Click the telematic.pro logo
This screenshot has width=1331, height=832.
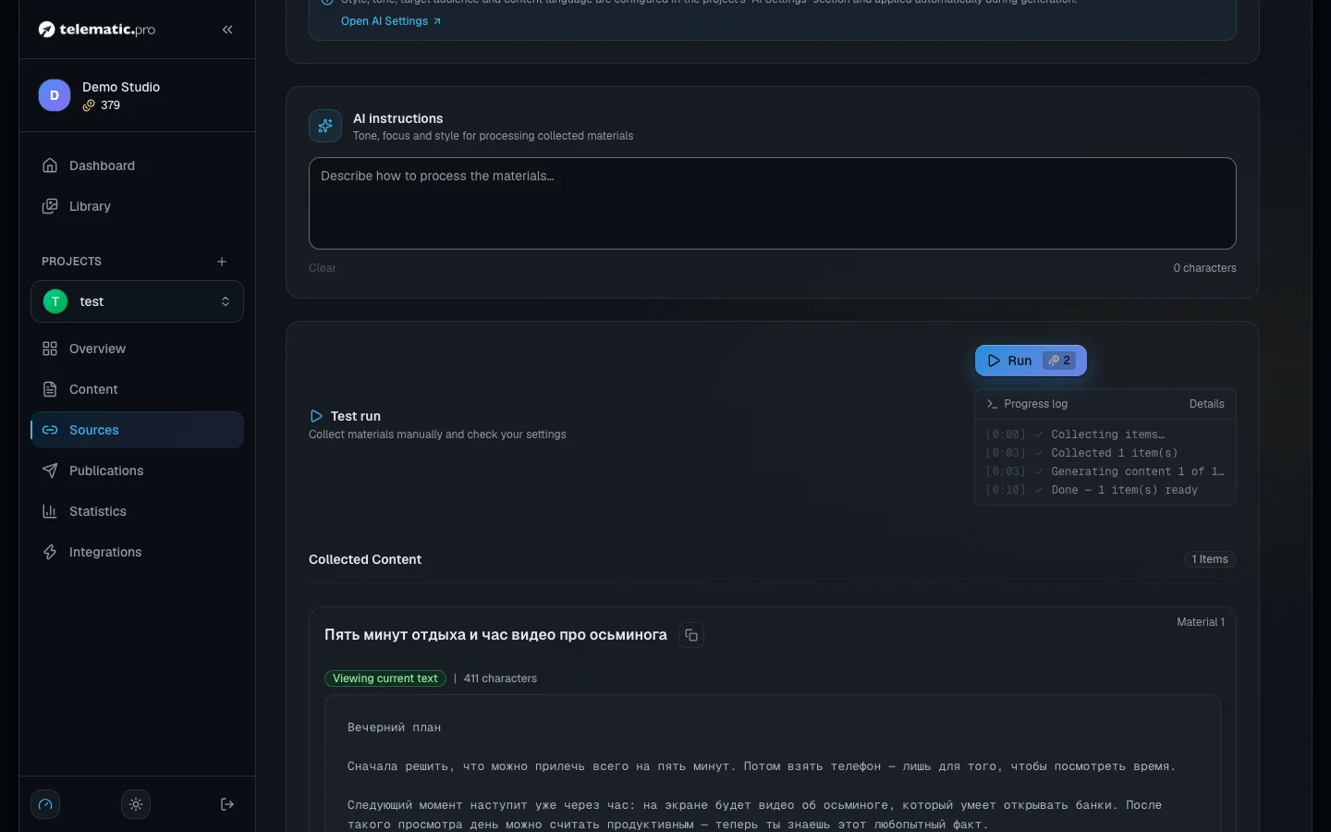click(97, 30)
